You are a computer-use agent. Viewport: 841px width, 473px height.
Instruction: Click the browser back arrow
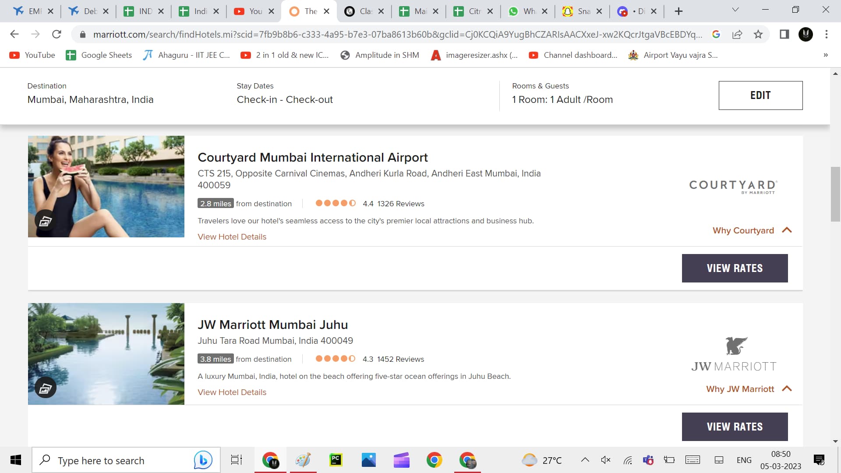click(x=14, y=34)
